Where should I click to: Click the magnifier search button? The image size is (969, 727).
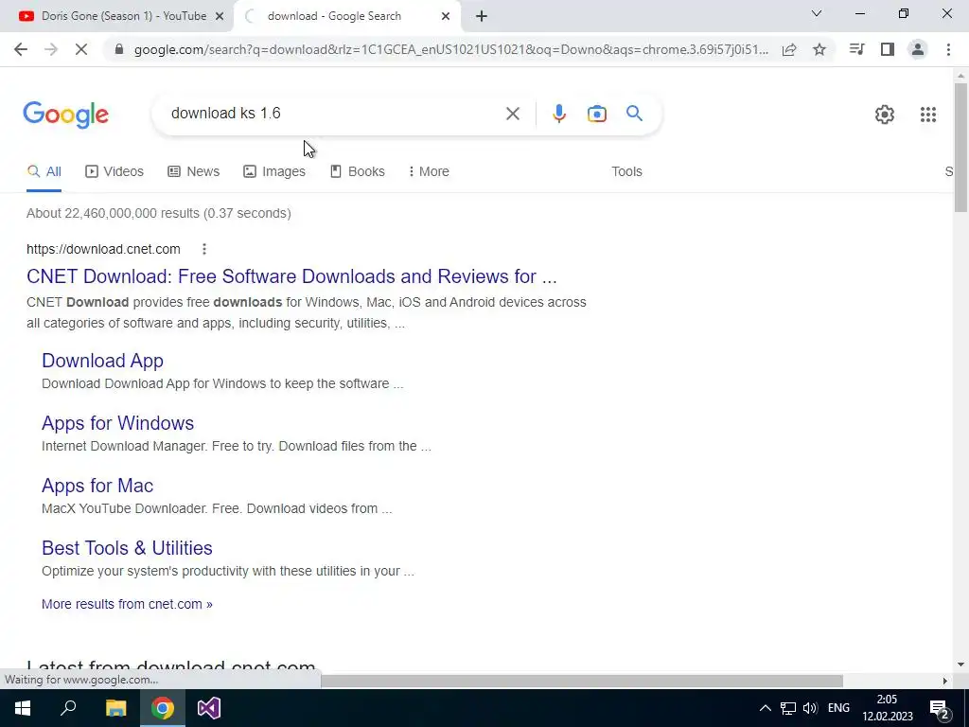(634, 114)
